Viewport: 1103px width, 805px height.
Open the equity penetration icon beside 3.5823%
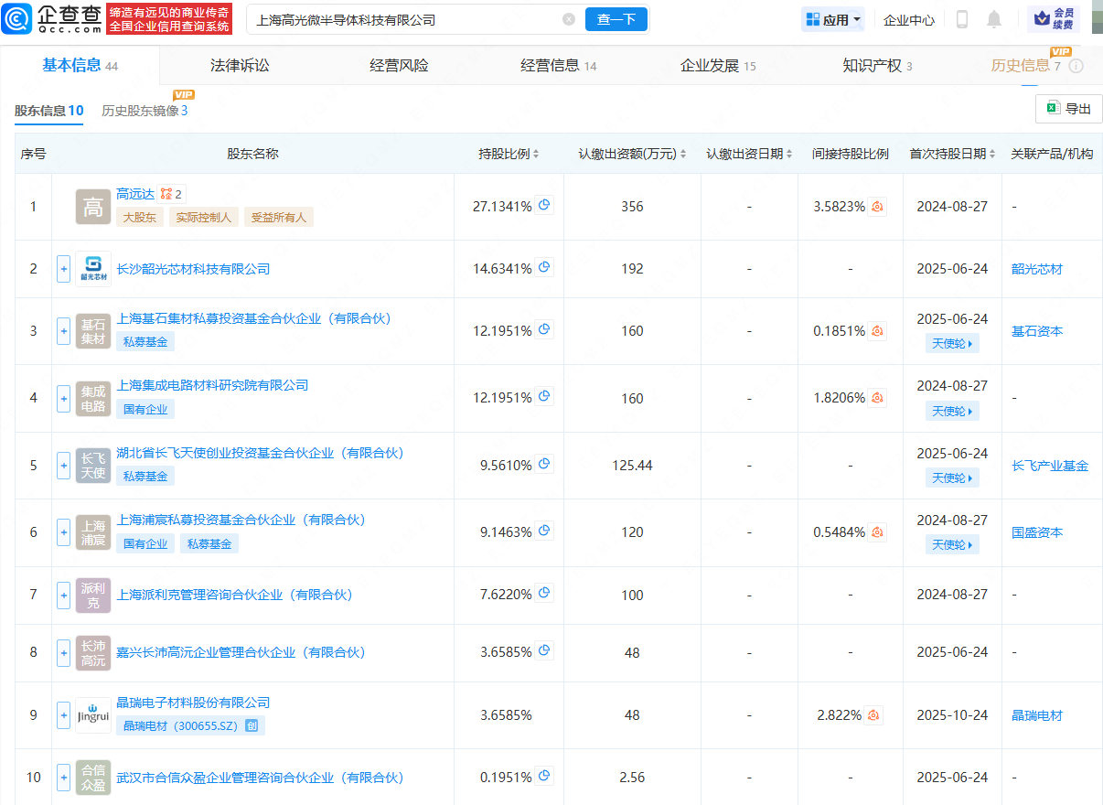[x=877, y=207]
